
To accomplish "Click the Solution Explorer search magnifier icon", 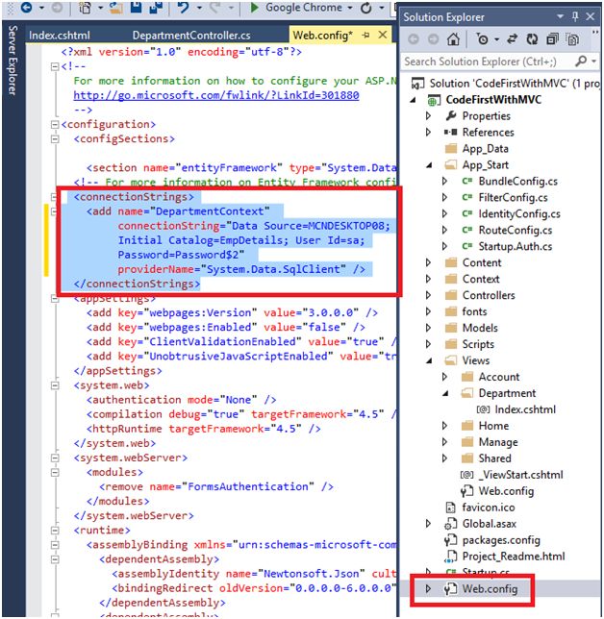I will (581, 62).
